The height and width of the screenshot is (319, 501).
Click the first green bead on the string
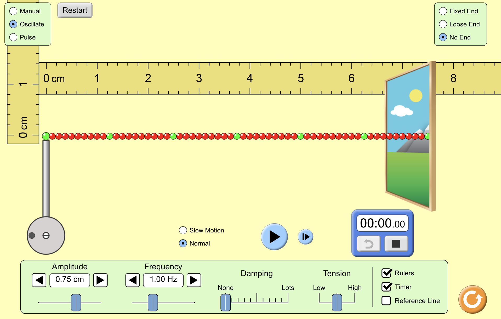[x=46, y=136]
